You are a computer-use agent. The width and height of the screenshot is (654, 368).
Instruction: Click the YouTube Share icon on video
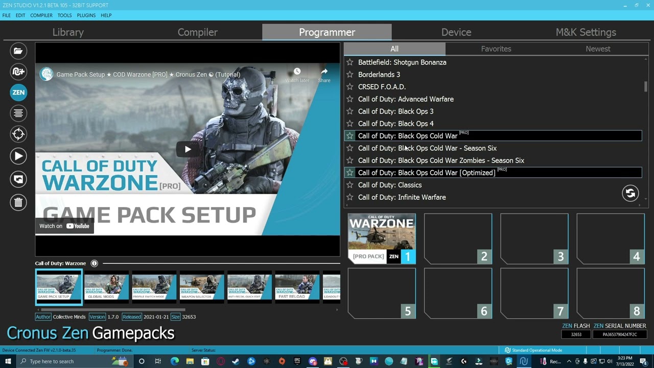pyautogui.click(x=324, y=75)
